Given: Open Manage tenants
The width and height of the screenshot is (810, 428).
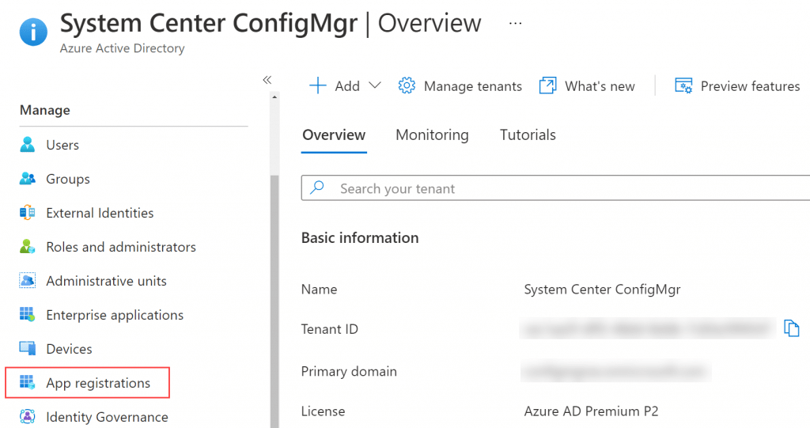Looking at the screenshot, I should 473,85.
